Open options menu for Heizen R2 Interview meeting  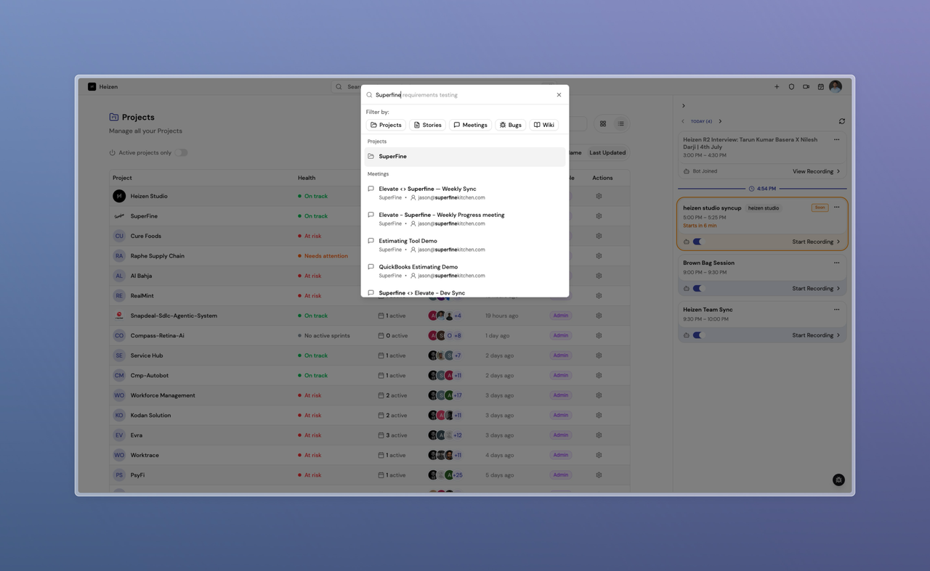click(x=836, y=140)
